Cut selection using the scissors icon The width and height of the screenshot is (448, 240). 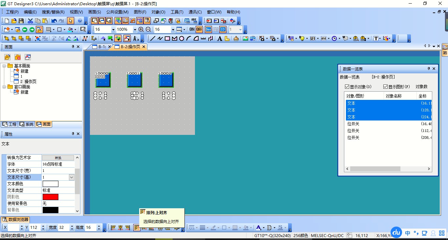pos(30,21)
